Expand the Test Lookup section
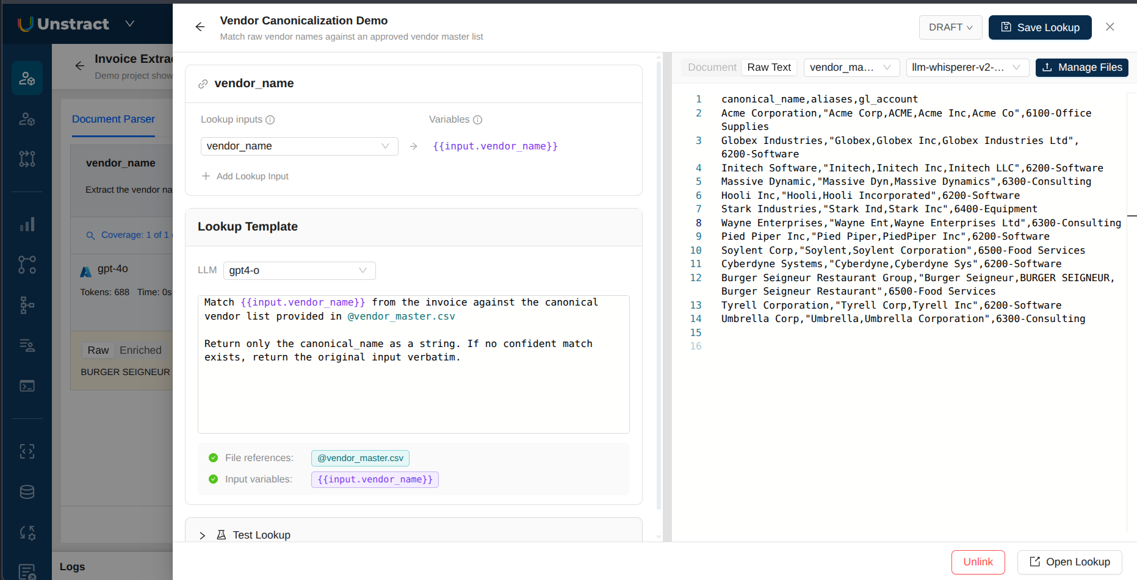 (x=203, y=535)
